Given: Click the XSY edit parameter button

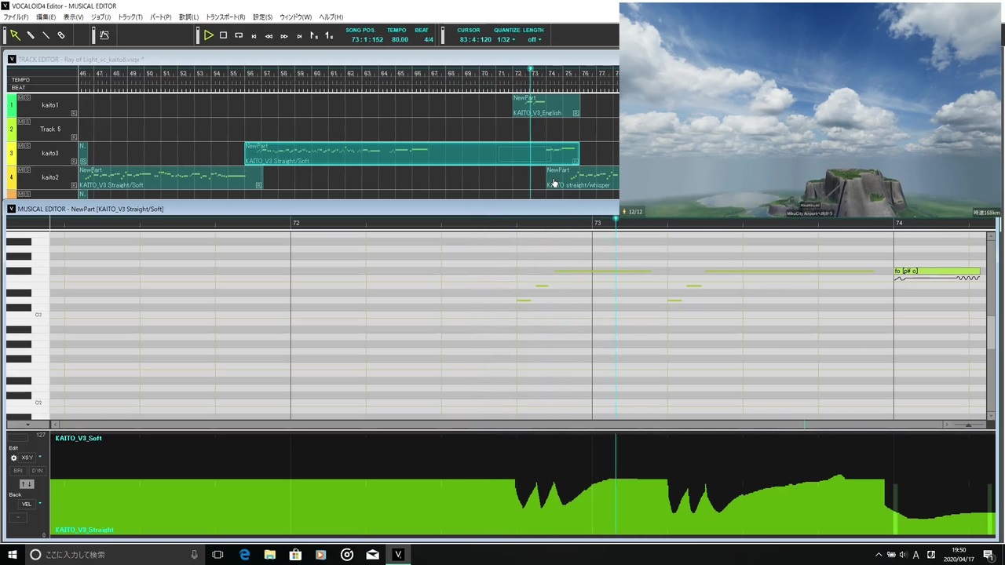Looking at the screenshot, I should [27, 457].
